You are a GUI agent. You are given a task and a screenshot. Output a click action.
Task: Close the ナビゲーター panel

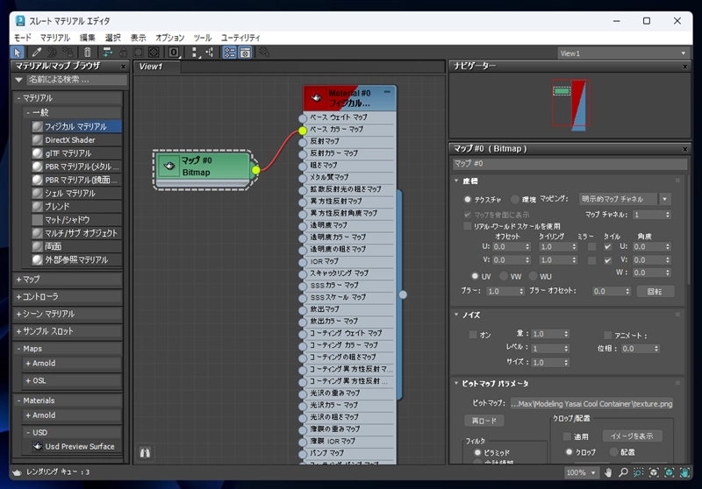coord(684,67)
